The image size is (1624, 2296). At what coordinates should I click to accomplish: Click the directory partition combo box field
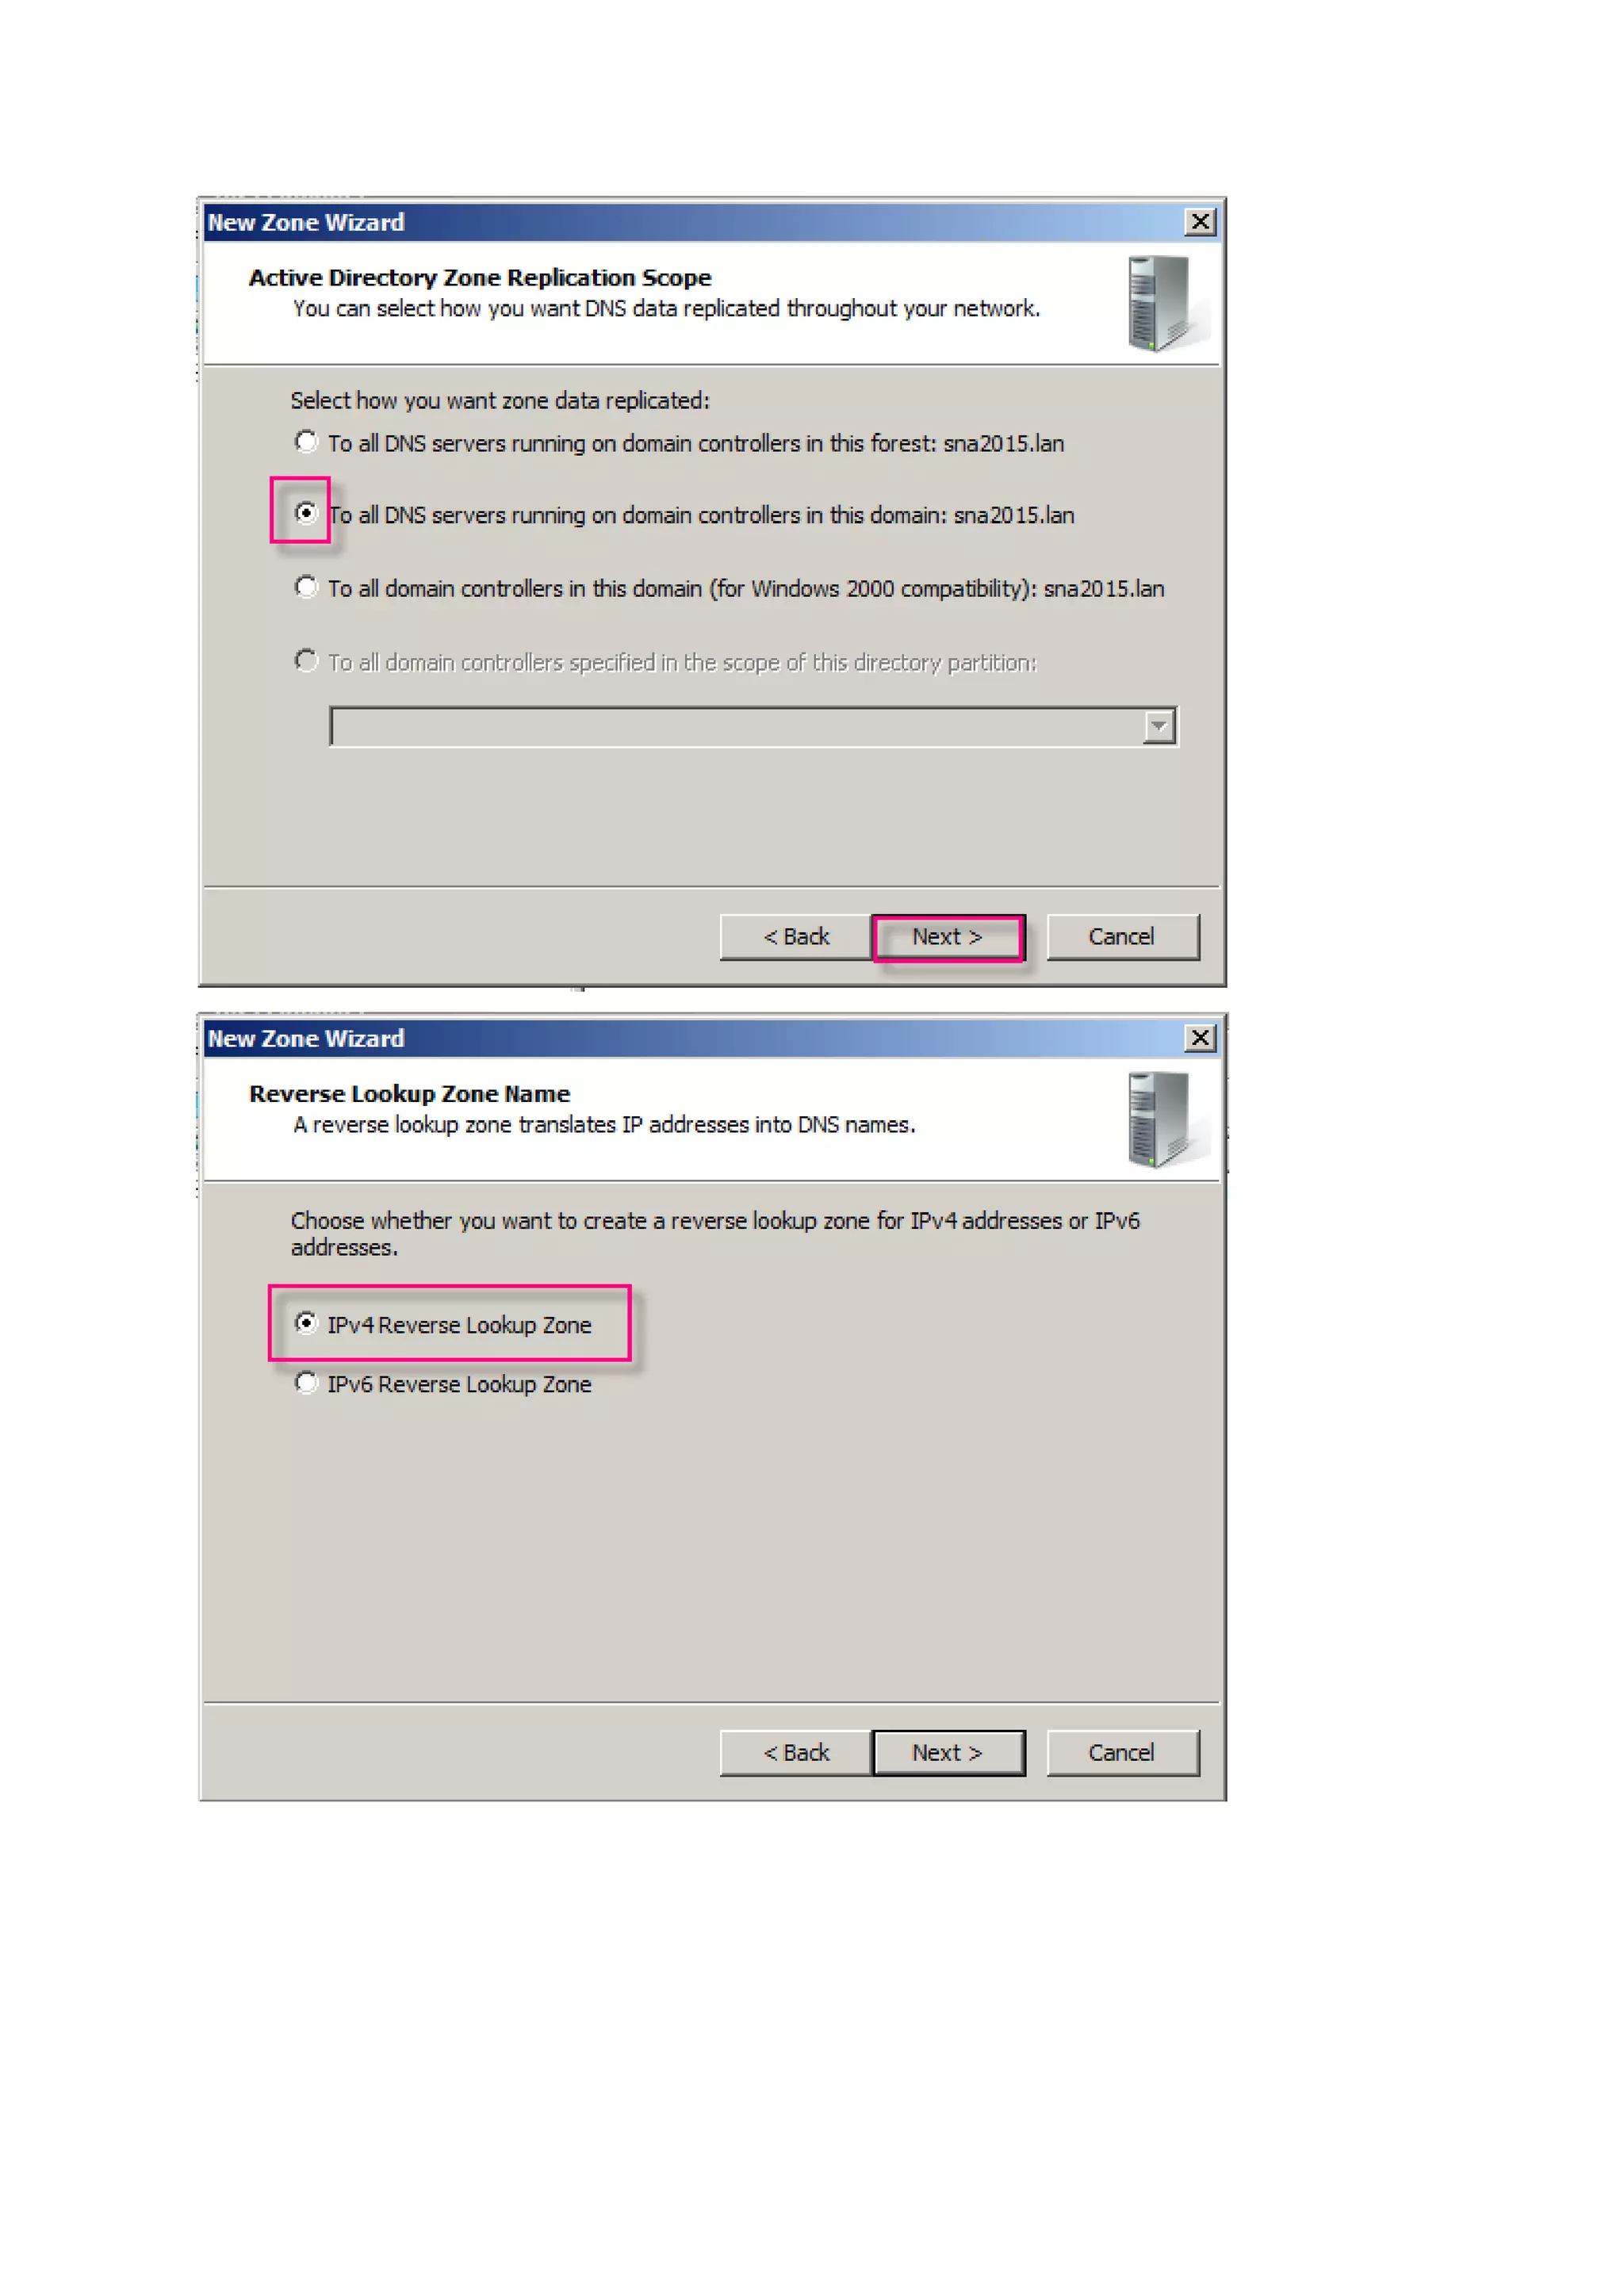coord(753,726)
